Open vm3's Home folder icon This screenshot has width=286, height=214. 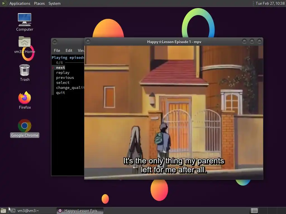tap(25, 45)
